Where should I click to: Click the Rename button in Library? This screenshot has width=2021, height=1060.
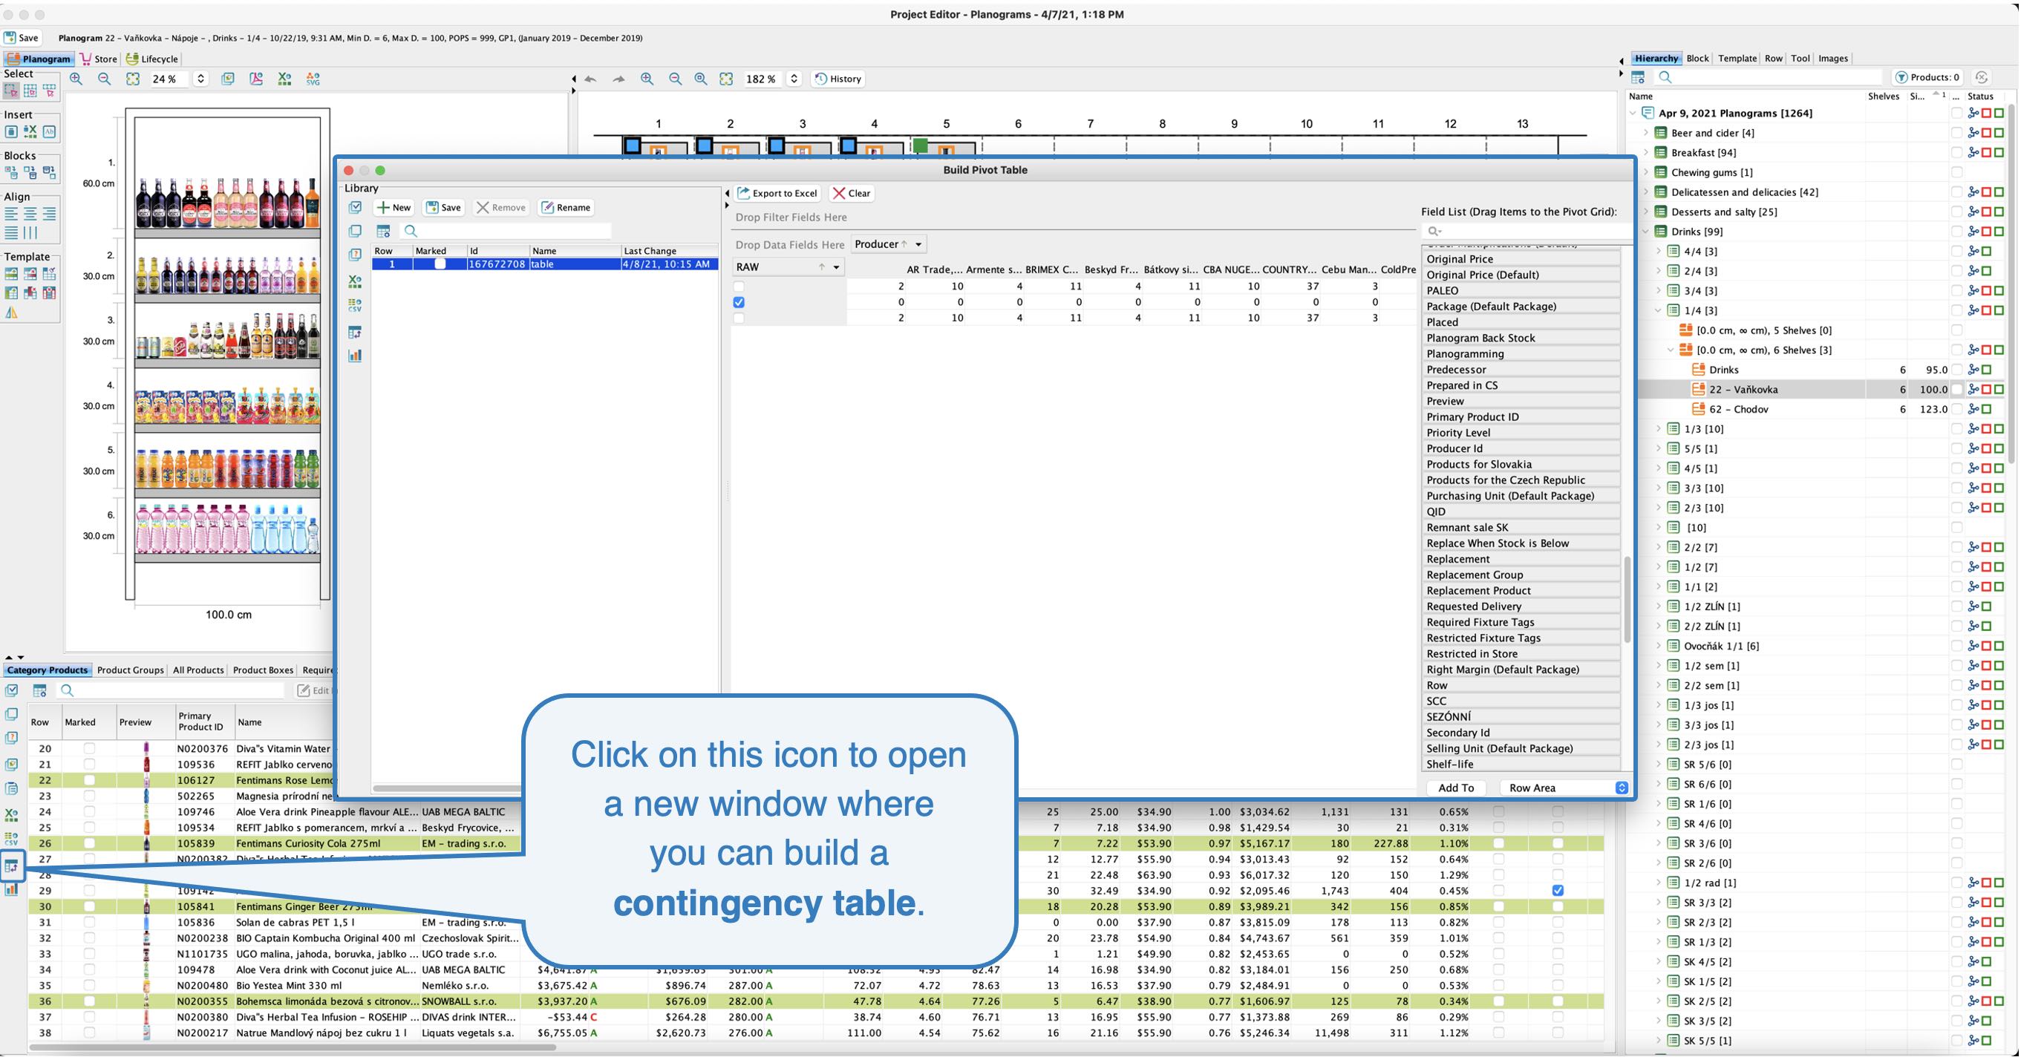(566, 207)
